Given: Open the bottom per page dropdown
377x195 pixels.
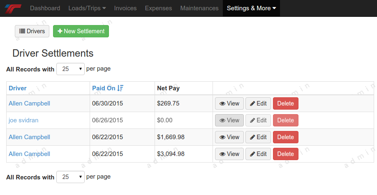Looking at the screenshot, I should (x=70, y=177).
